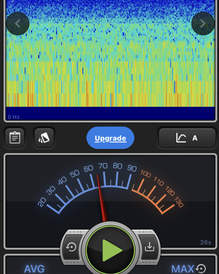219x274 pixels.
Task: Go to the next chart with the right arrow
Action: pos(203,24)
